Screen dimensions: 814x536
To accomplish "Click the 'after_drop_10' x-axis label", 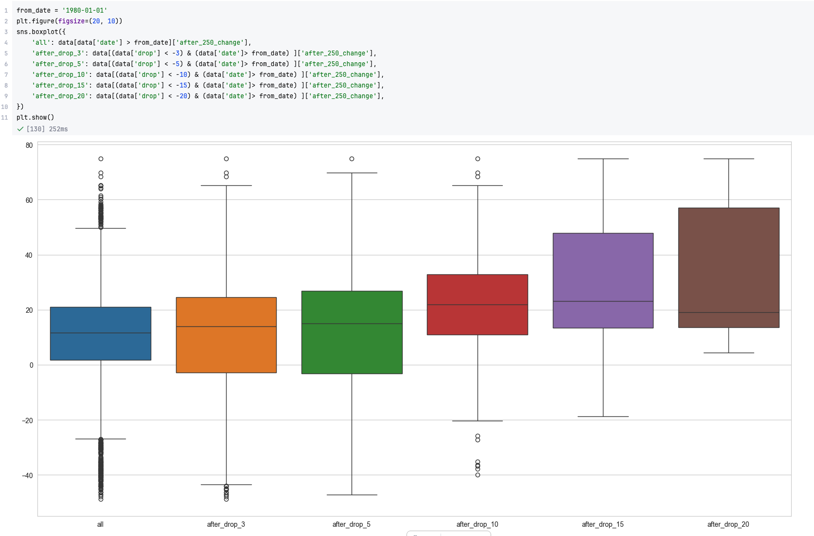I will click(x=478, y=524).
